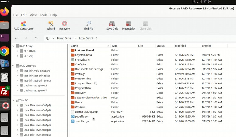Open the File menu

tap(15, 15)
